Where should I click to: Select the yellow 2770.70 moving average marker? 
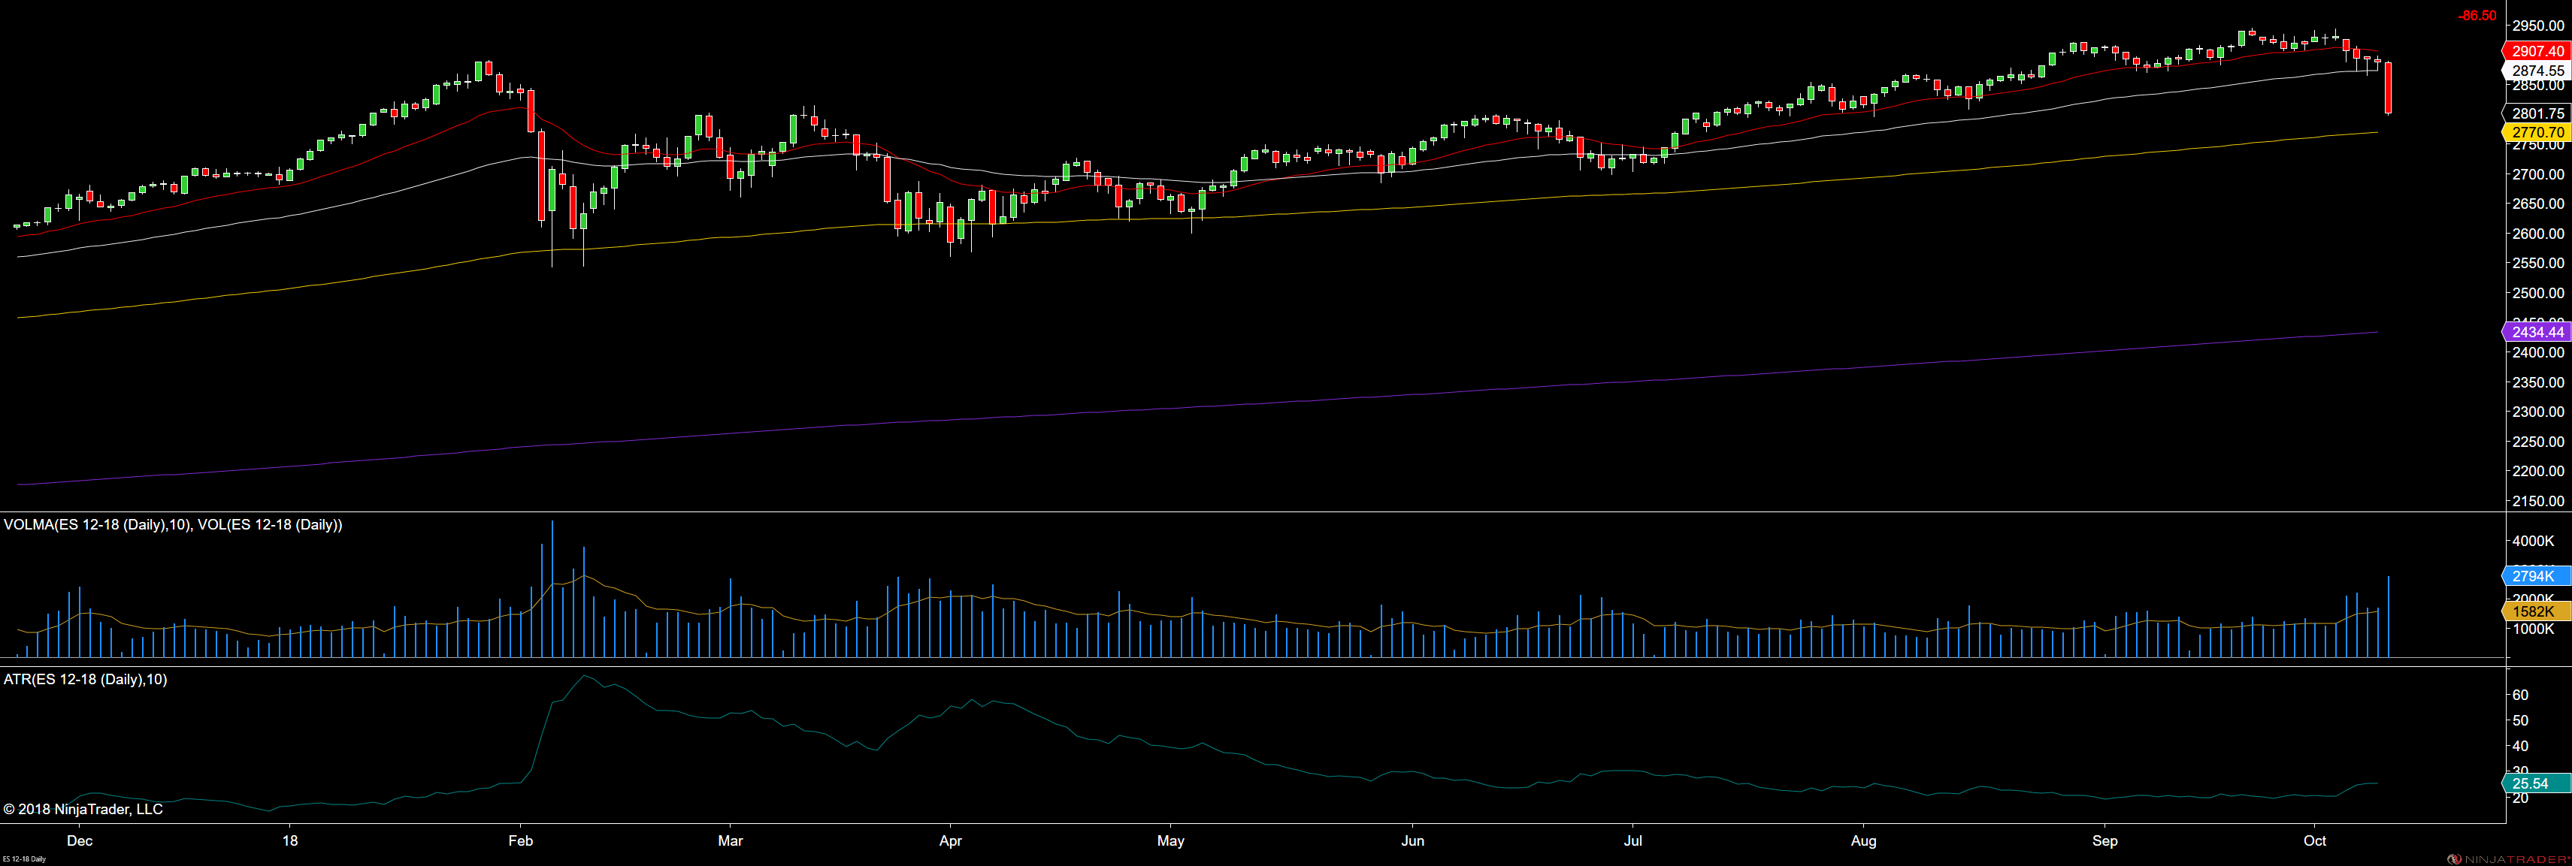coord(2535,131)
